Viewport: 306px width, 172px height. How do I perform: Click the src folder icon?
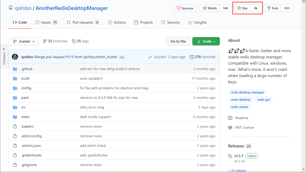point(15,107)
